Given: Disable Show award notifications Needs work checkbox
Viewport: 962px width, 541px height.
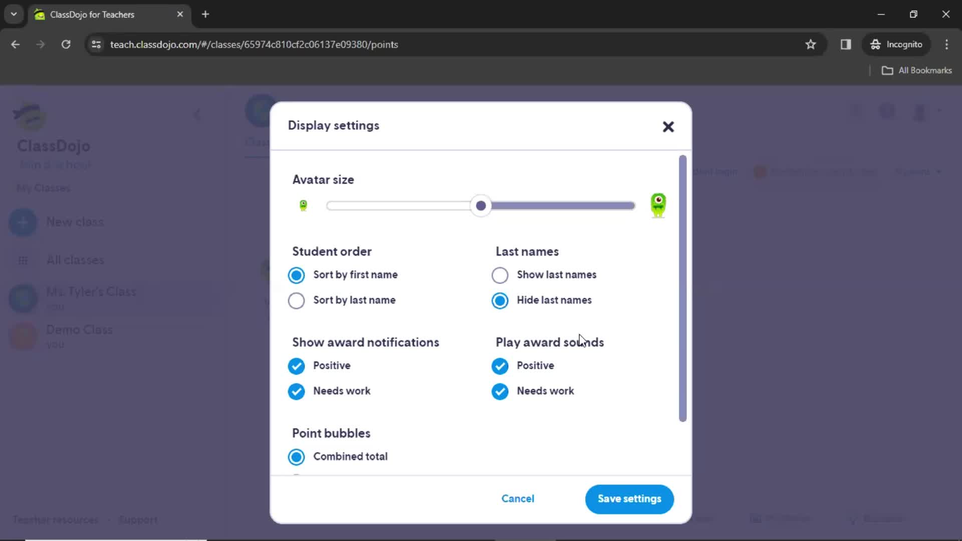Looking at the screenshot, I should click(296, 391).
